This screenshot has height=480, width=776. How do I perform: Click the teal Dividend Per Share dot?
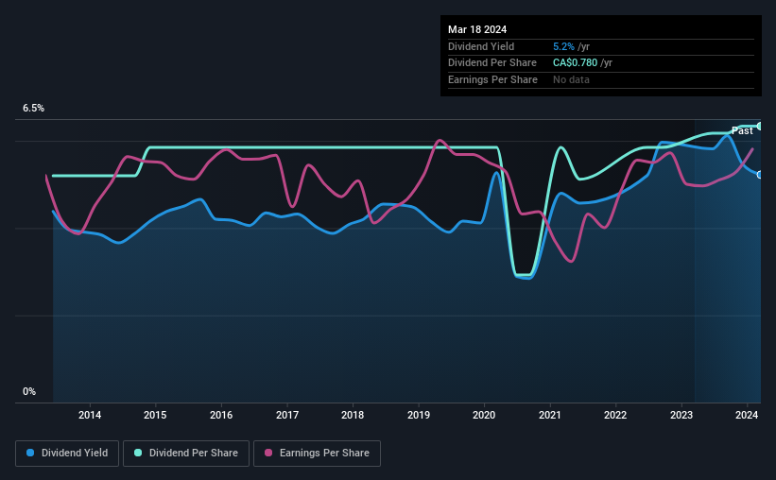point(138,453)
